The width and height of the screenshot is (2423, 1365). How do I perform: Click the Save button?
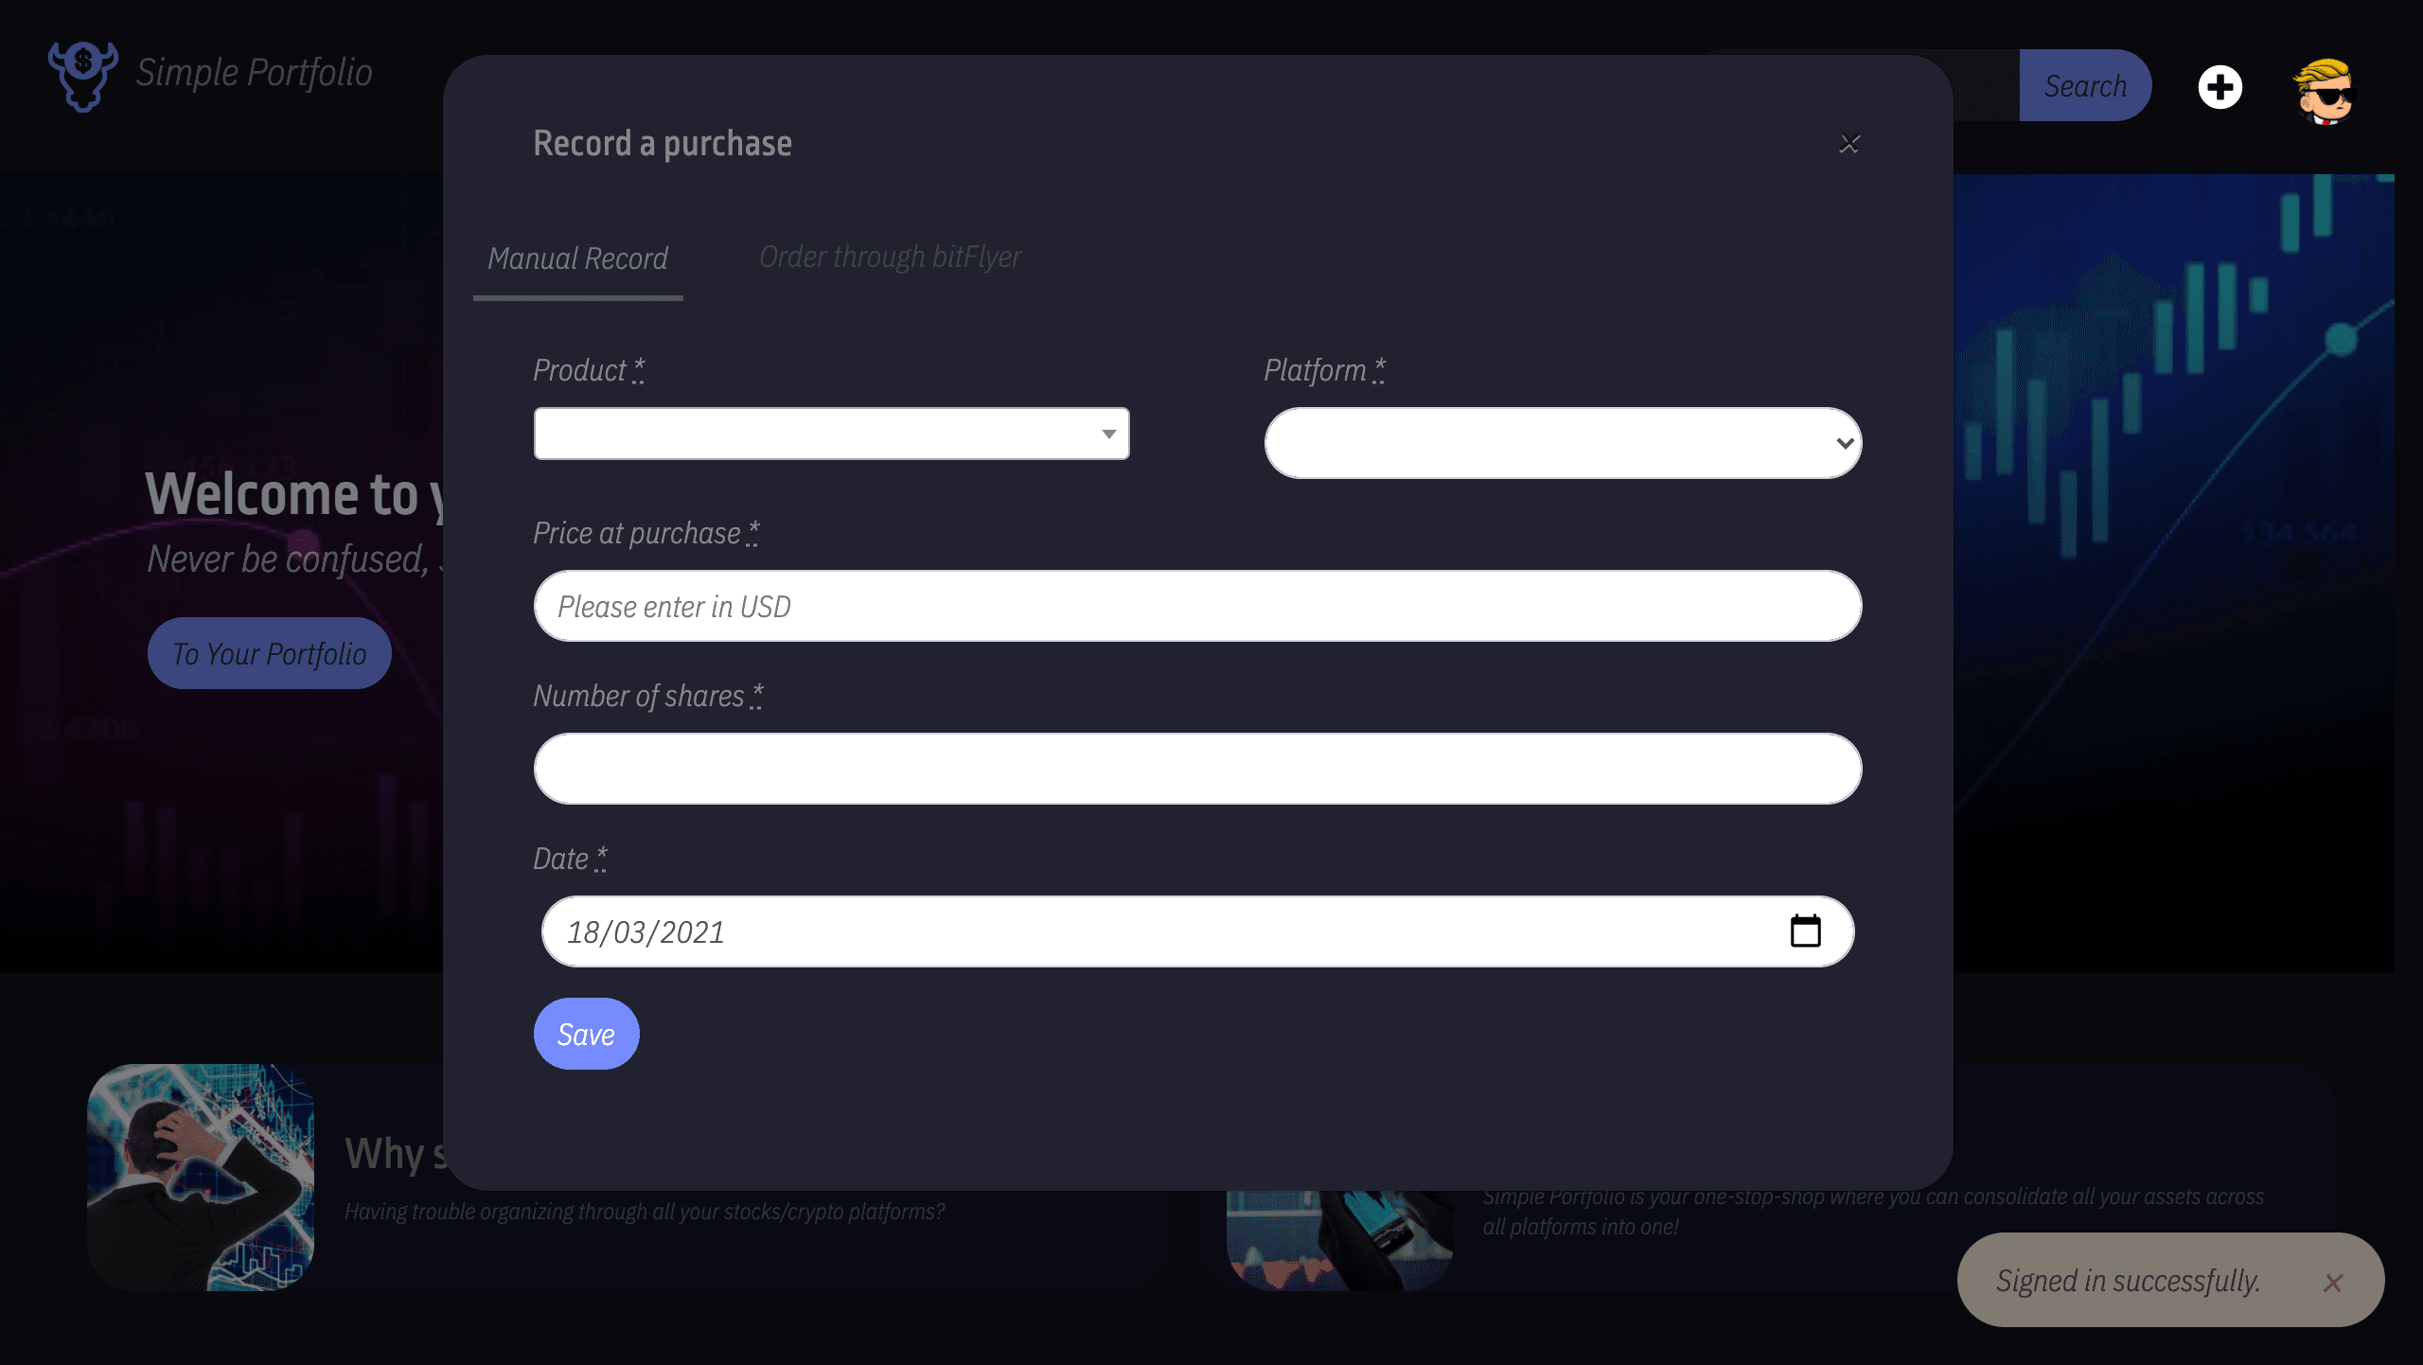586,1034
